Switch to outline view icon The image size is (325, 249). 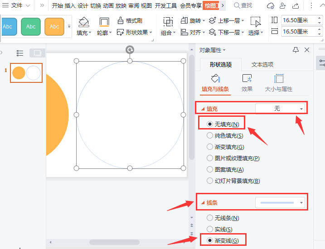pyautogui.click(x=20, y=53)
